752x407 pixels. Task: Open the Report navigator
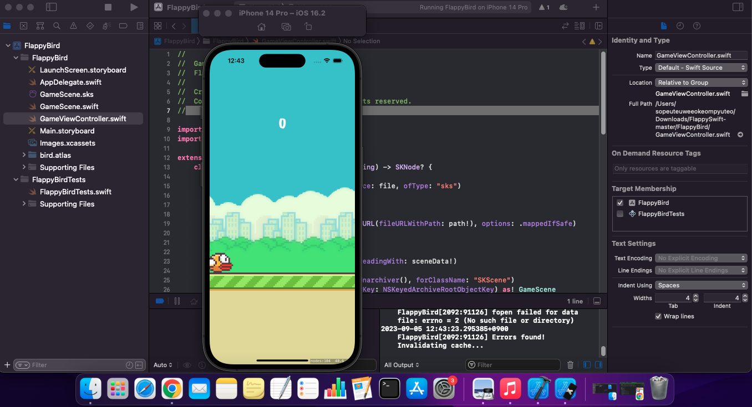pos(140,25)
